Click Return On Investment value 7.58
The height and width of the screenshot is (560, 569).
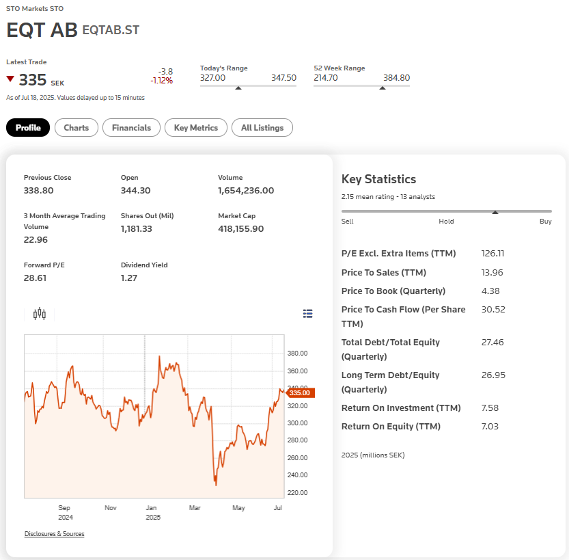pos(490,408)
